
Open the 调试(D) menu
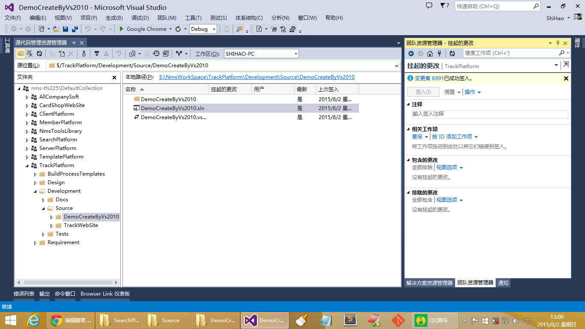pyautogui.click(x=140, y=18)
